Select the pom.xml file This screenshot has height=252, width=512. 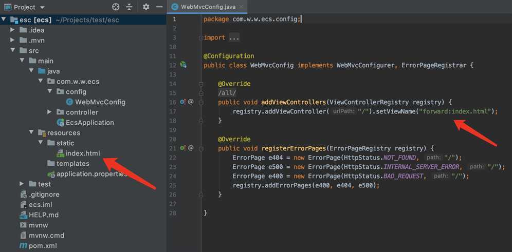[x=43, y=245]
